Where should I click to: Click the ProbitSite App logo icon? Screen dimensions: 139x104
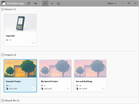(x=4, y=3)
